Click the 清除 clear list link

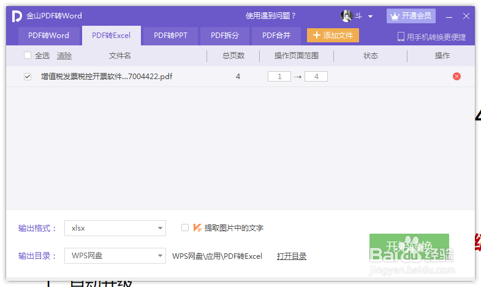point(64,56)
